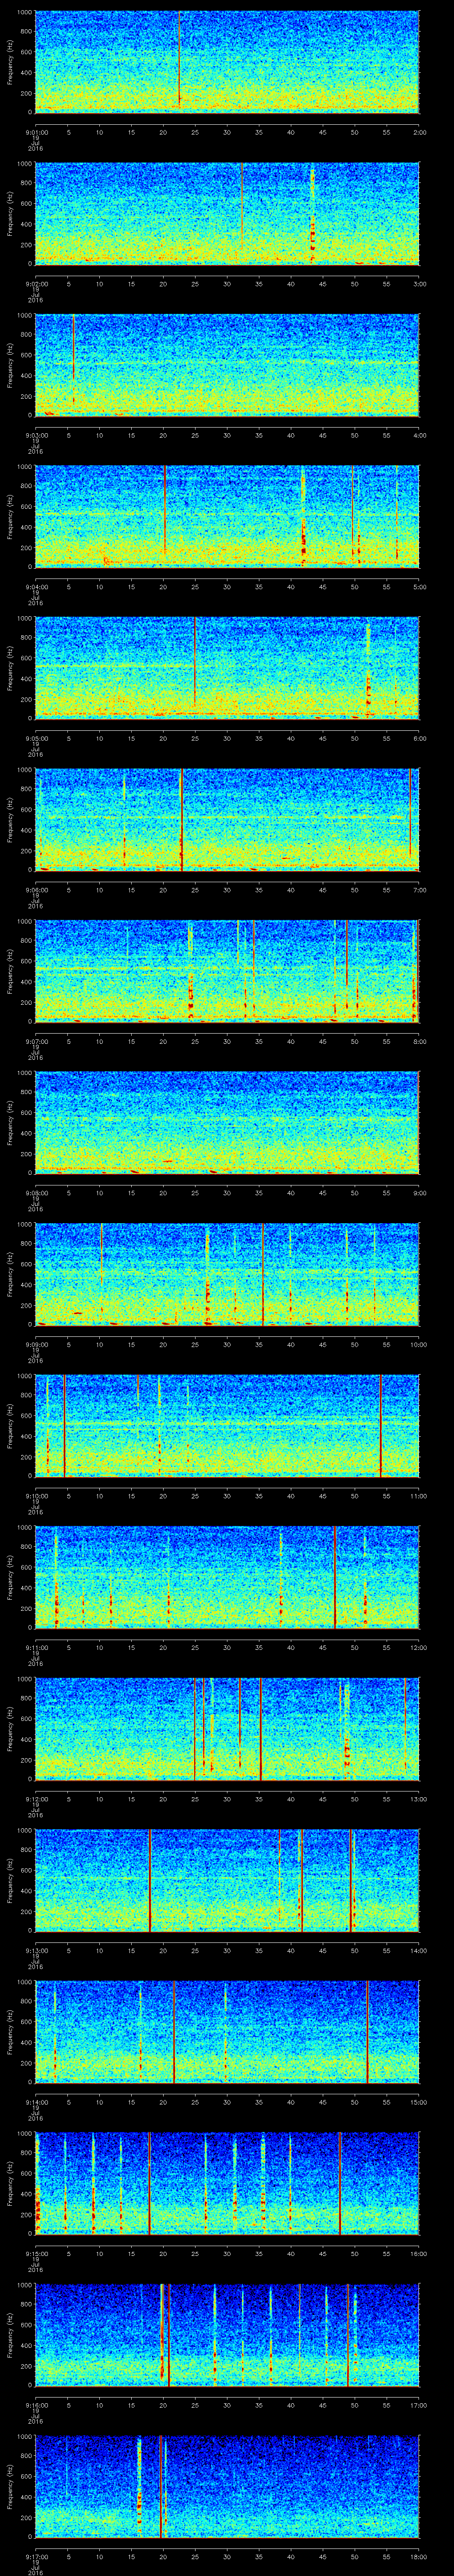454x2576 pixels.
Task: Click the spectrogram starting 9:15:00
Action: click(227, 2183)
